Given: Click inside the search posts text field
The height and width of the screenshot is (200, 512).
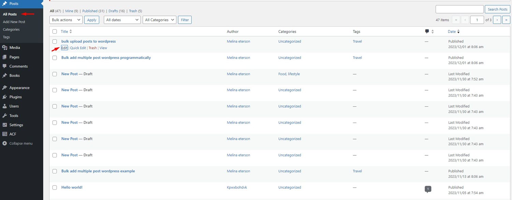Looking at the screenshot, I should pyautogui.click(x=459, y=9).
